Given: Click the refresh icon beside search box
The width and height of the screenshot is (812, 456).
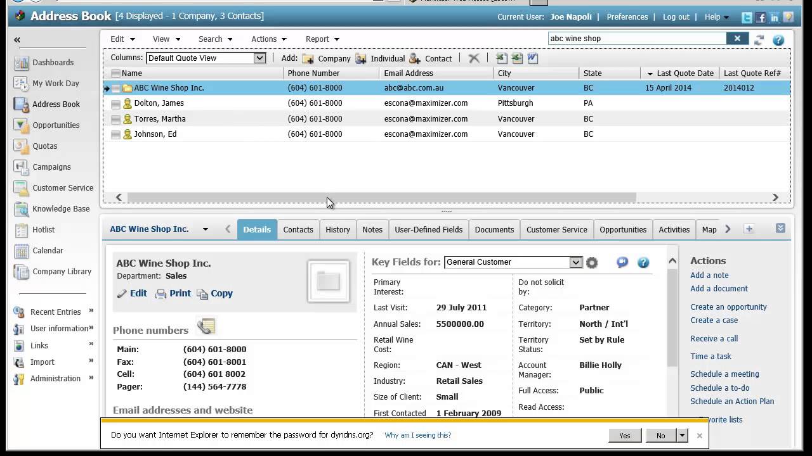Looking at the screenshot, I should [x=759, y=39].
